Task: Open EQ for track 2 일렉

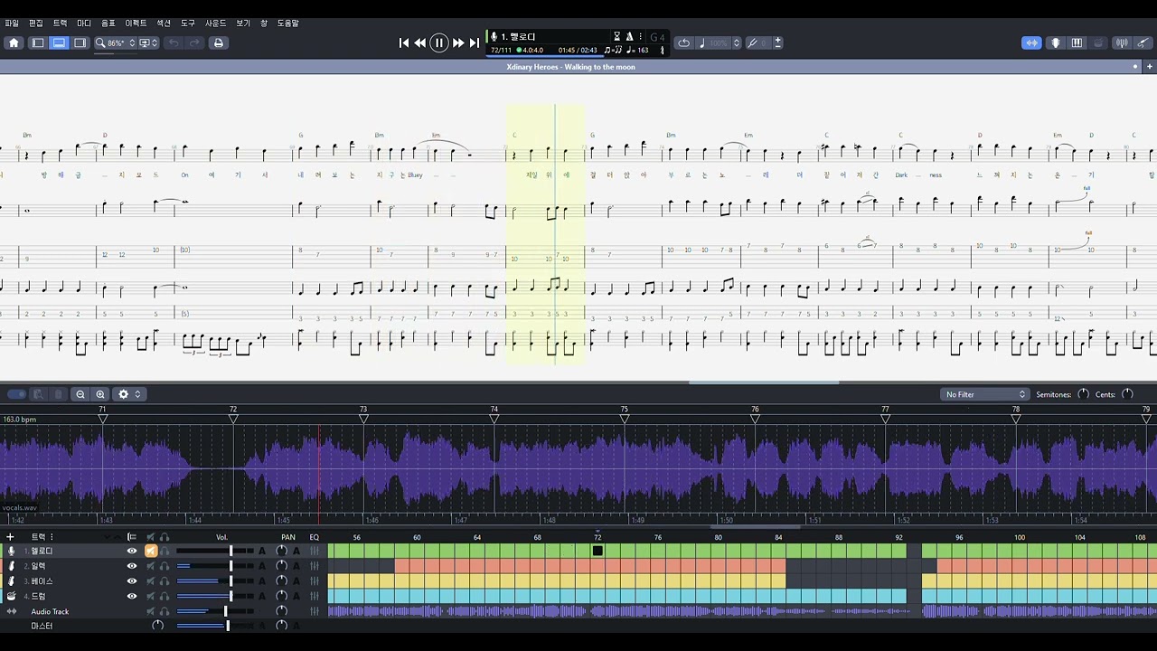Action: point(315,566)
